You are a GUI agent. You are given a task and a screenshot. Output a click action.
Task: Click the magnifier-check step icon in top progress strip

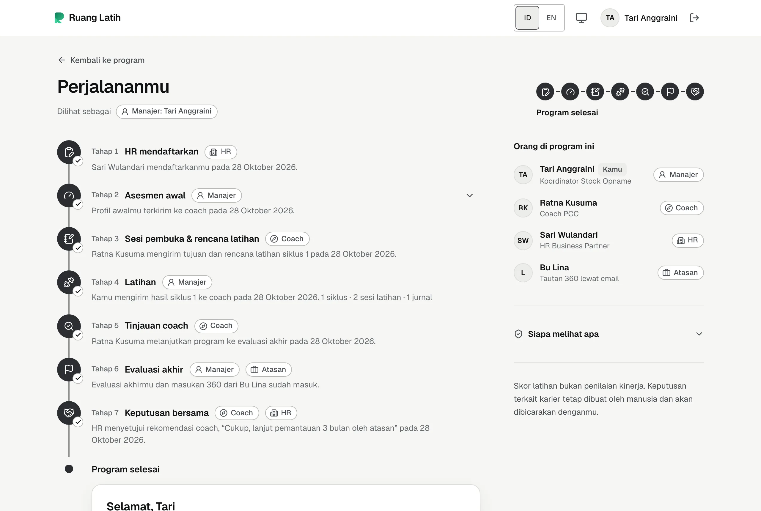(645, 92)
